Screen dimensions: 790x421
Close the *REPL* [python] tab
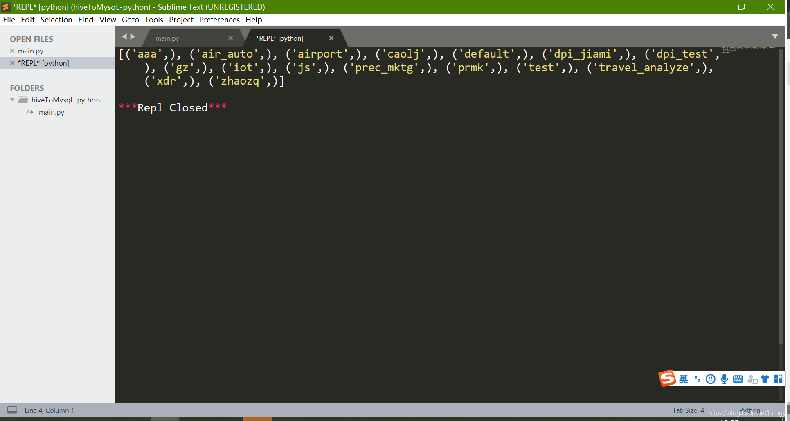331,38
